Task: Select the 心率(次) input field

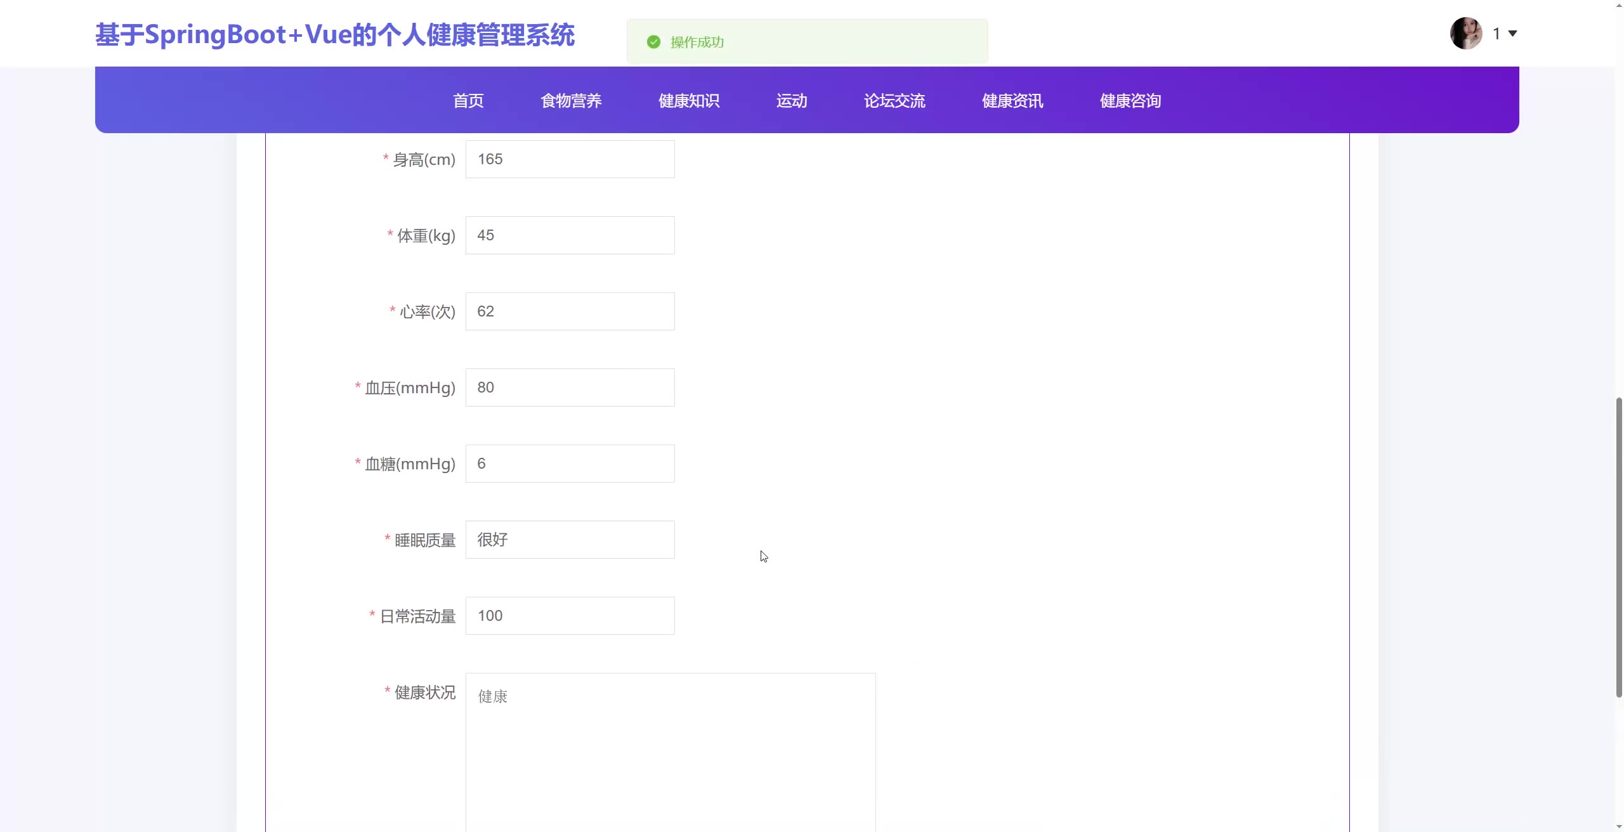Action: [x=570, y=311]
